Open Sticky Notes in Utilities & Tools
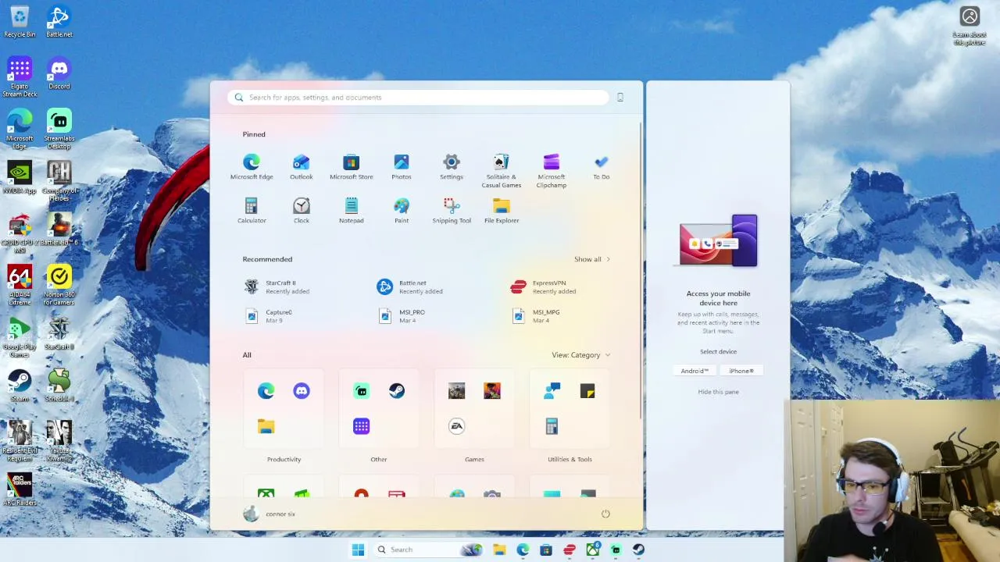The height and width of the screenshot is (562, 1000). click(587, 391)
